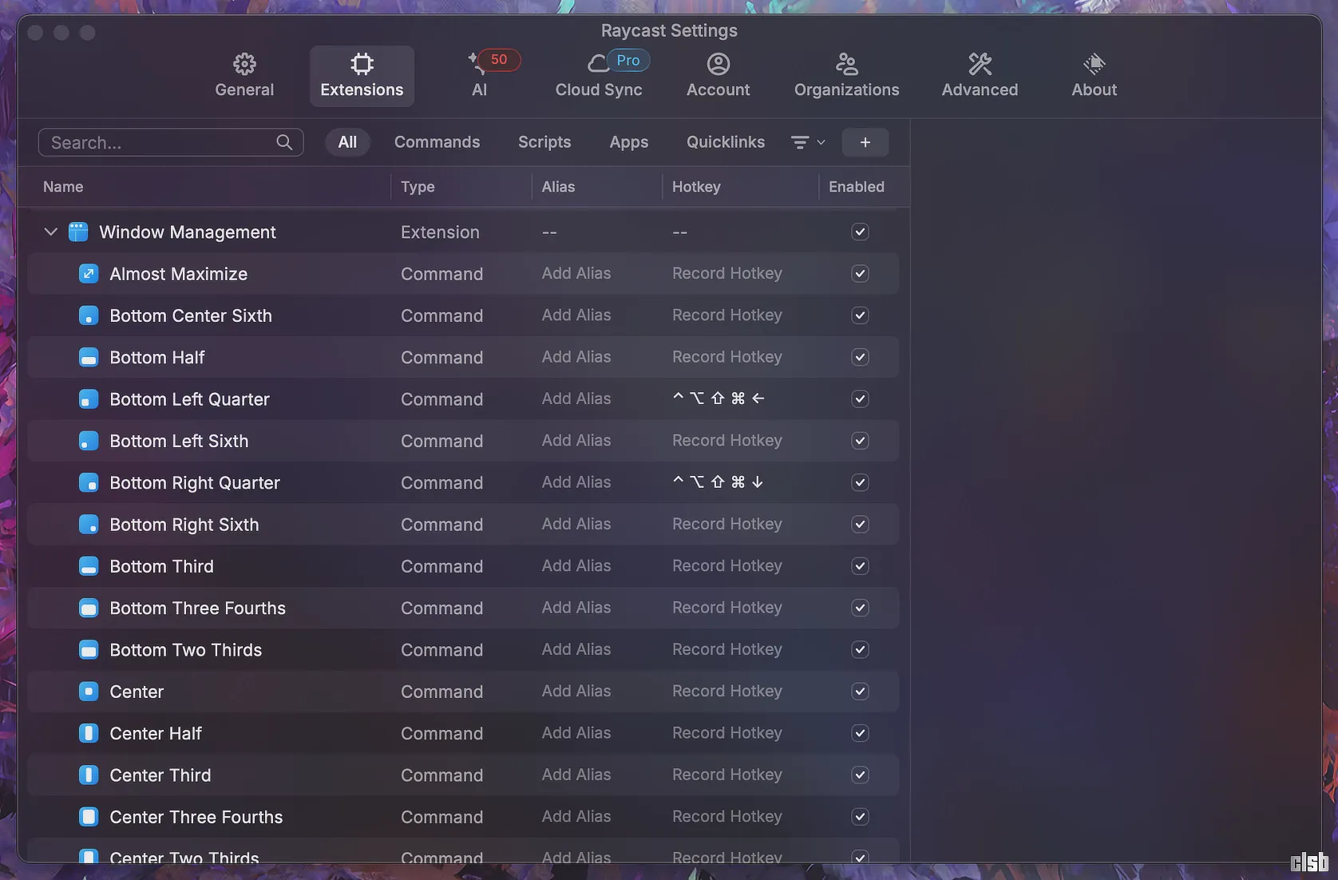Screen dimensions: 1338x880
Task: Toggle Enabled for Bottom Right Quarter
Action: pyautogui.click(x=860, y=482)
